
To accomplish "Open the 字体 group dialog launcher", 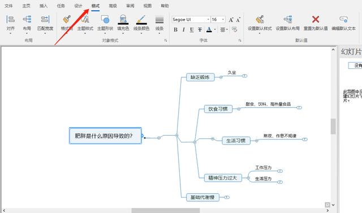I will [x=240, y=41].
